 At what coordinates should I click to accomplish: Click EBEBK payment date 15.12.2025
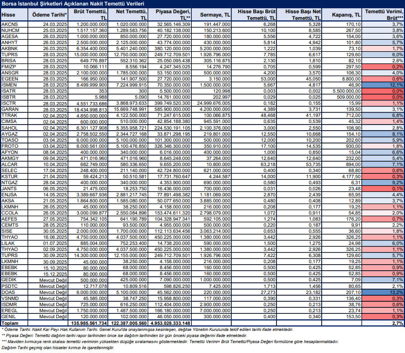click(x=48, y=274)
